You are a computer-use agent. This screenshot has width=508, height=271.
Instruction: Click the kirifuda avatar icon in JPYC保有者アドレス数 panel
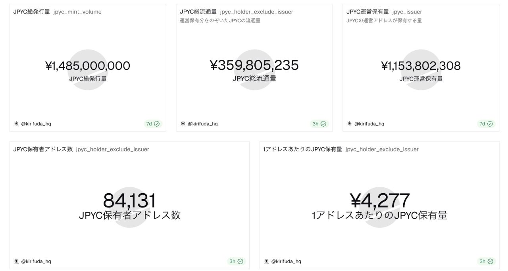coord(16,261)
